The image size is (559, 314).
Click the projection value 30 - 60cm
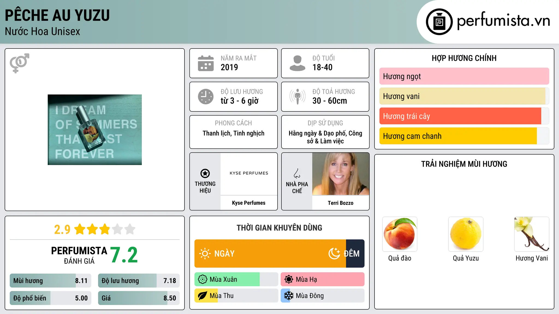pyautogui.click(x=330, y=101)
